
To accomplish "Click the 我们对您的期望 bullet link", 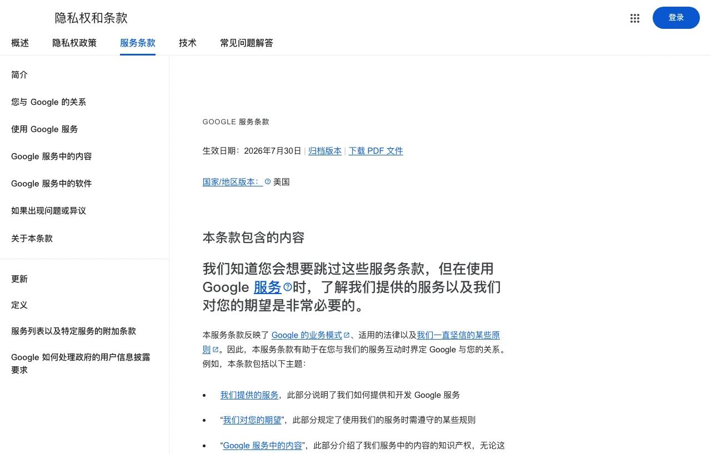I will coord(252,419).
